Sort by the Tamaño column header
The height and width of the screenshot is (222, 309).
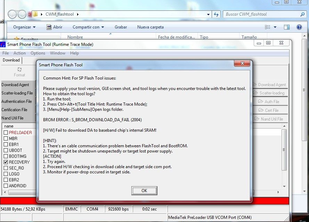[249, 37]
